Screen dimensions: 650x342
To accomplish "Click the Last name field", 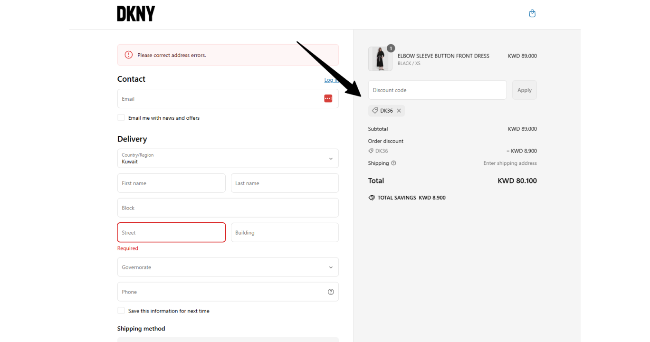I will (285, 183).
